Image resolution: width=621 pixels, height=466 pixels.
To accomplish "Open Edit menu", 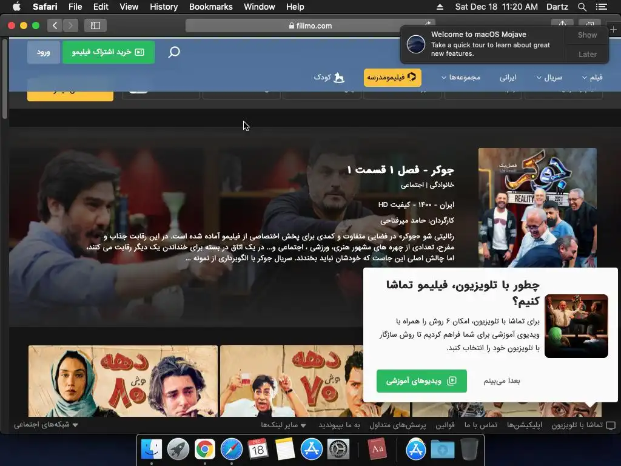I will tap(101, 7).
